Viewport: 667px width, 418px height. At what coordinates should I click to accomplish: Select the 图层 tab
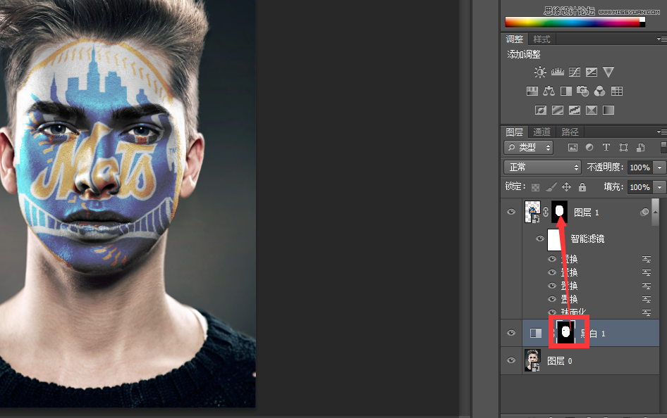pos(514,132)
